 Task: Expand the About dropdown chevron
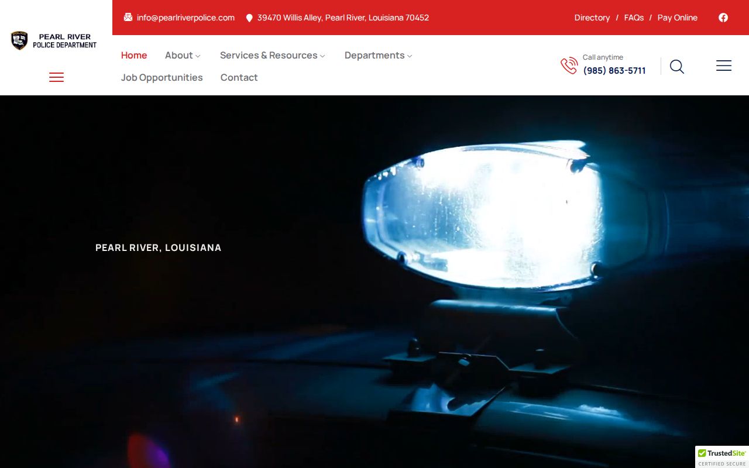(198, 56)
